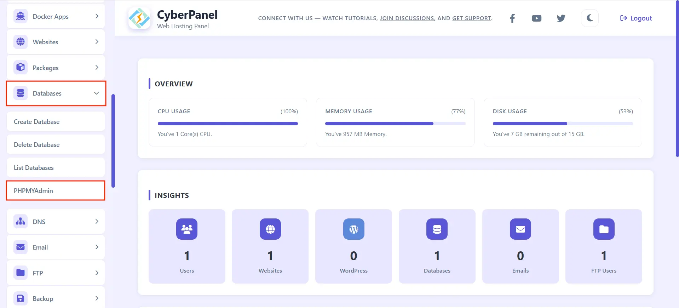Click the disk usage progress bar
679x308 pixels.
pos(563,124)
